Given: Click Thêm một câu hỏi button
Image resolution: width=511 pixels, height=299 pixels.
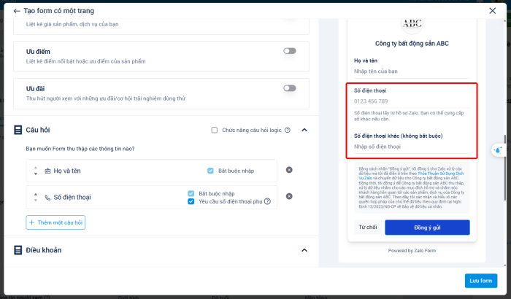Looking at the screenshot, I should click(x=56, y=222).
